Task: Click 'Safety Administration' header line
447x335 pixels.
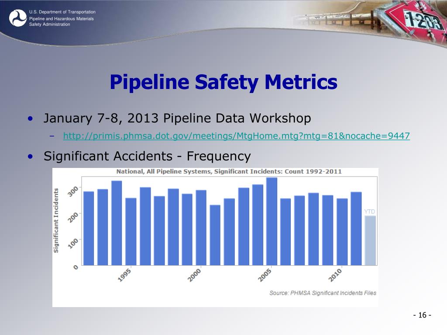Action: click(50, 24)
